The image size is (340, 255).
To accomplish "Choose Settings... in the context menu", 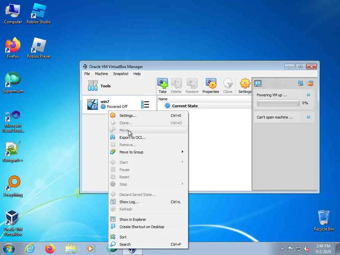I will [x=148, y=116].
